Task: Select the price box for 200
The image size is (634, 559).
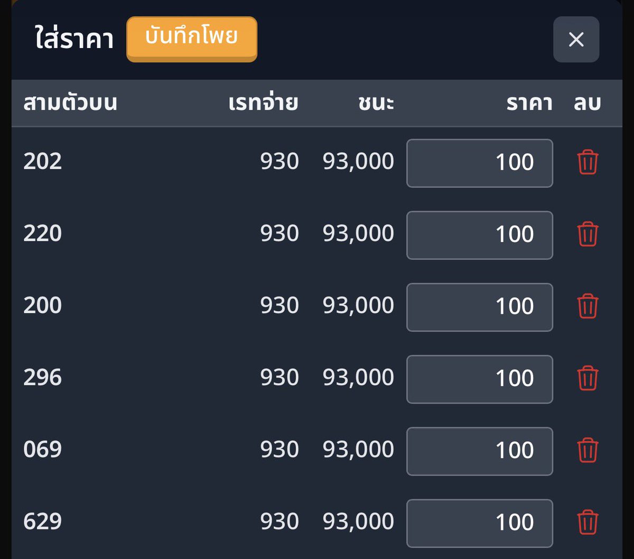Action: 480,307
